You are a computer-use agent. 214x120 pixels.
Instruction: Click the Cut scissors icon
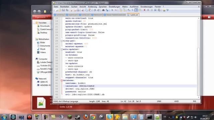point(83,10)
